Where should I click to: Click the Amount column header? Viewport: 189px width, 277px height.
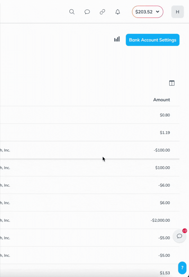pos(161,100)
